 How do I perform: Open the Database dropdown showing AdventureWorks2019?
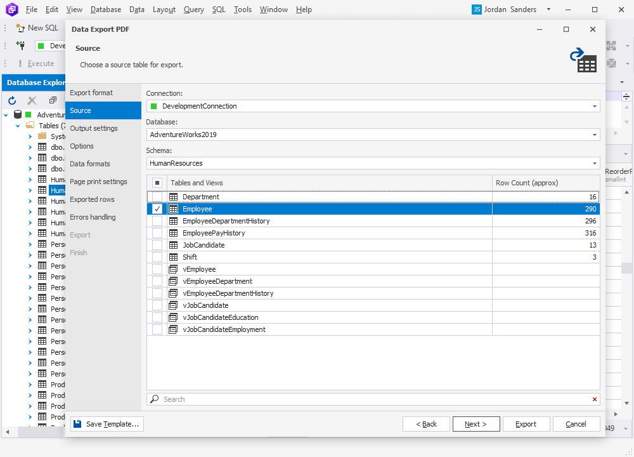coord(594,135)
